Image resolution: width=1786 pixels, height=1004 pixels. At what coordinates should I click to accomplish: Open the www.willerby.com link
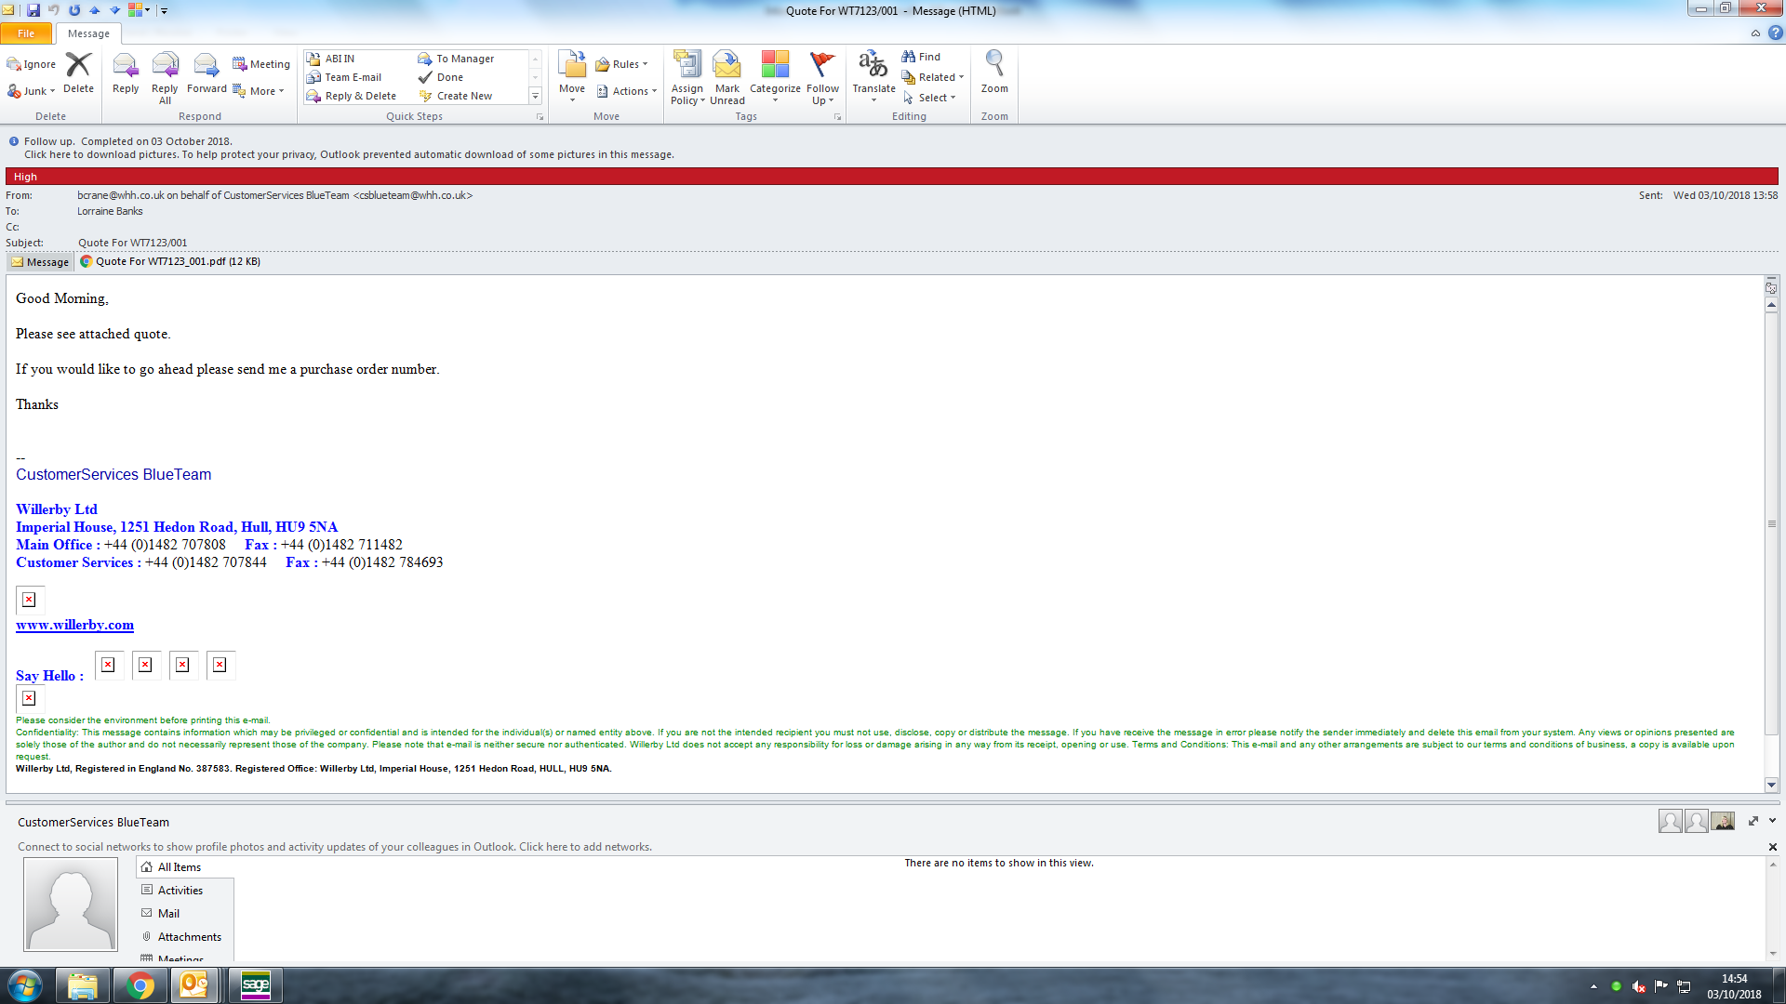click(x=74, y=625)
